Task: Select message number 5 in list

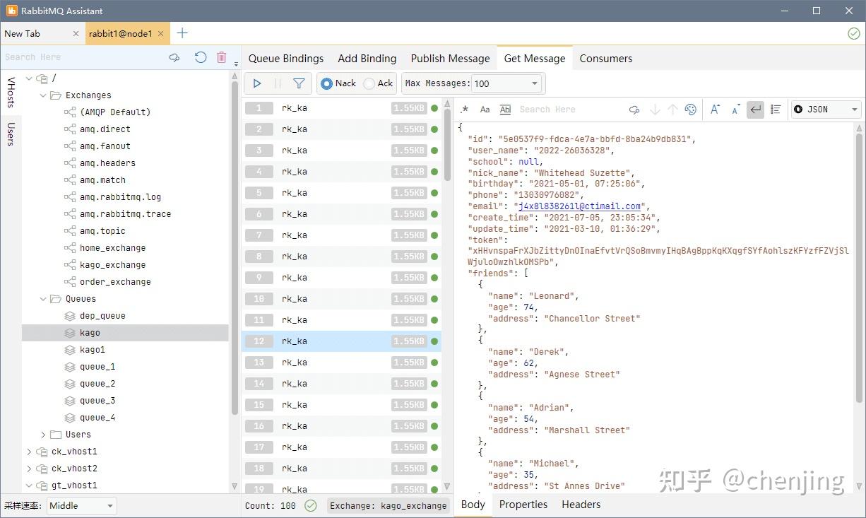Action: (341, 193)
